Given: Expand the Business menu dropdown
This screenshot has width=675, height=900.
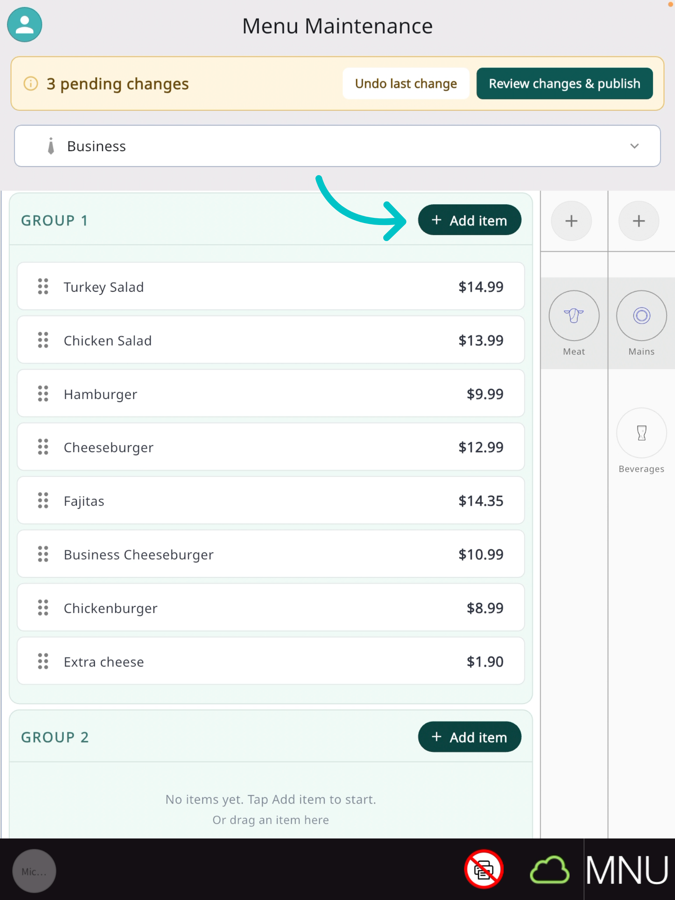Looking at the screenshot, I should pyautogui.click(x=337, y=145).
